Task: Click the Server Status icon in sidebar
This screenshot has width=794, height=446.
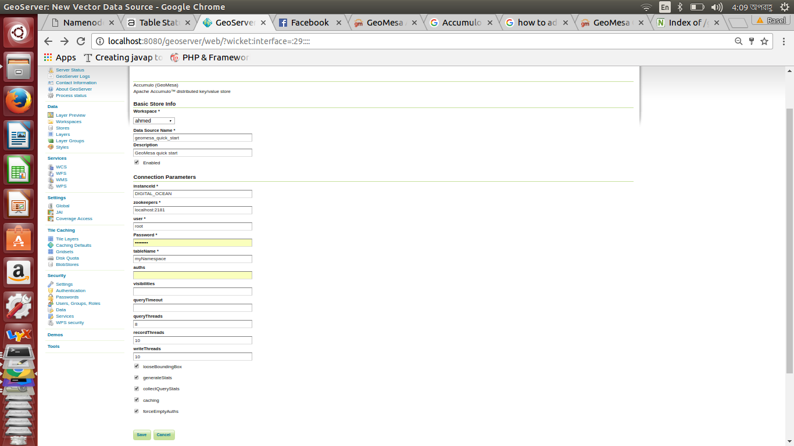Action: tap(51, 70)
